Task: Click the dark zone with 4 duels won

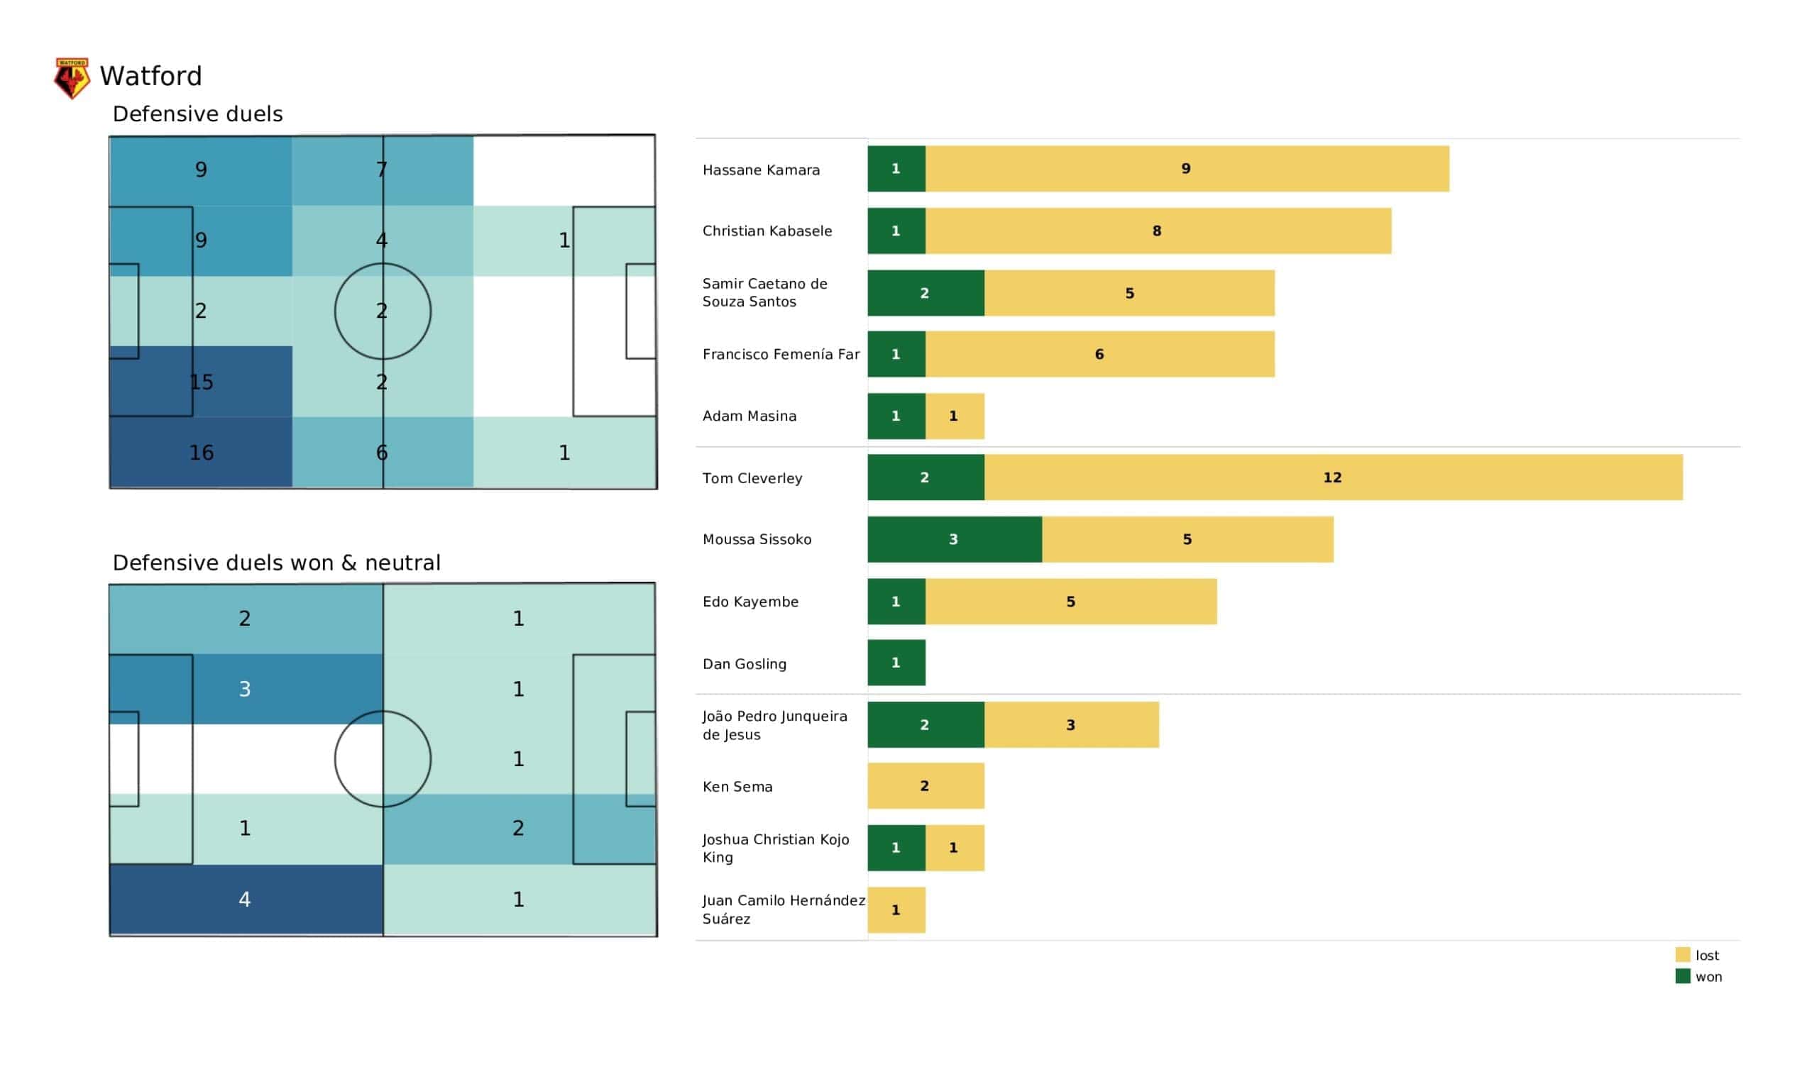Action: (x=245, y=900)
